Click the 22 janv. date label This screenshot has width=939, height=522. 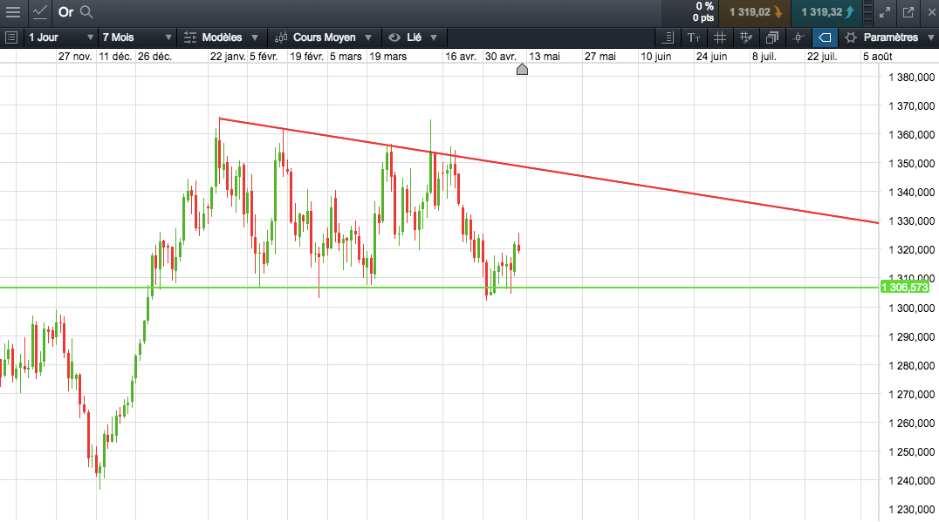228,56
